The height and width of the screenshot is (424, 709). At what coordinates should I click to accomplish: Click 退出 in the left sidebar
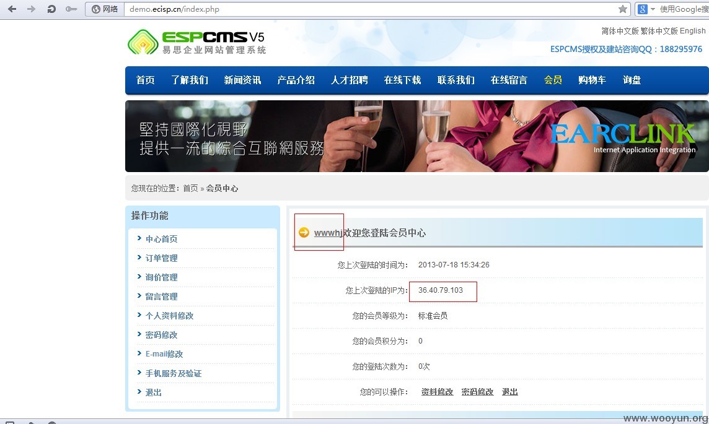click(x=153, y=392)
